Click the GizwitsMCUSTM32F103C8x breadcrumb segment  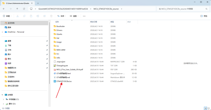tap(63, 9)
